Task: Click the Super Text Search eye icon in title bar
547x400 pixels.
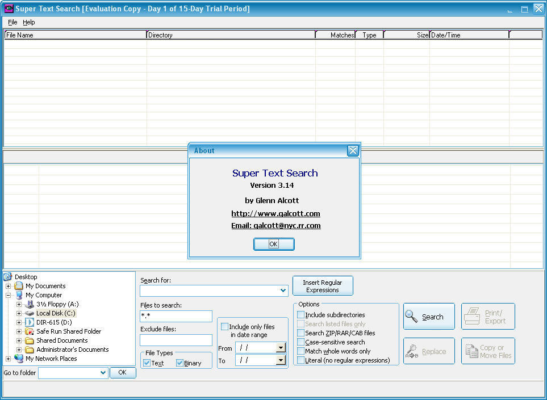Action: [9, 9]
